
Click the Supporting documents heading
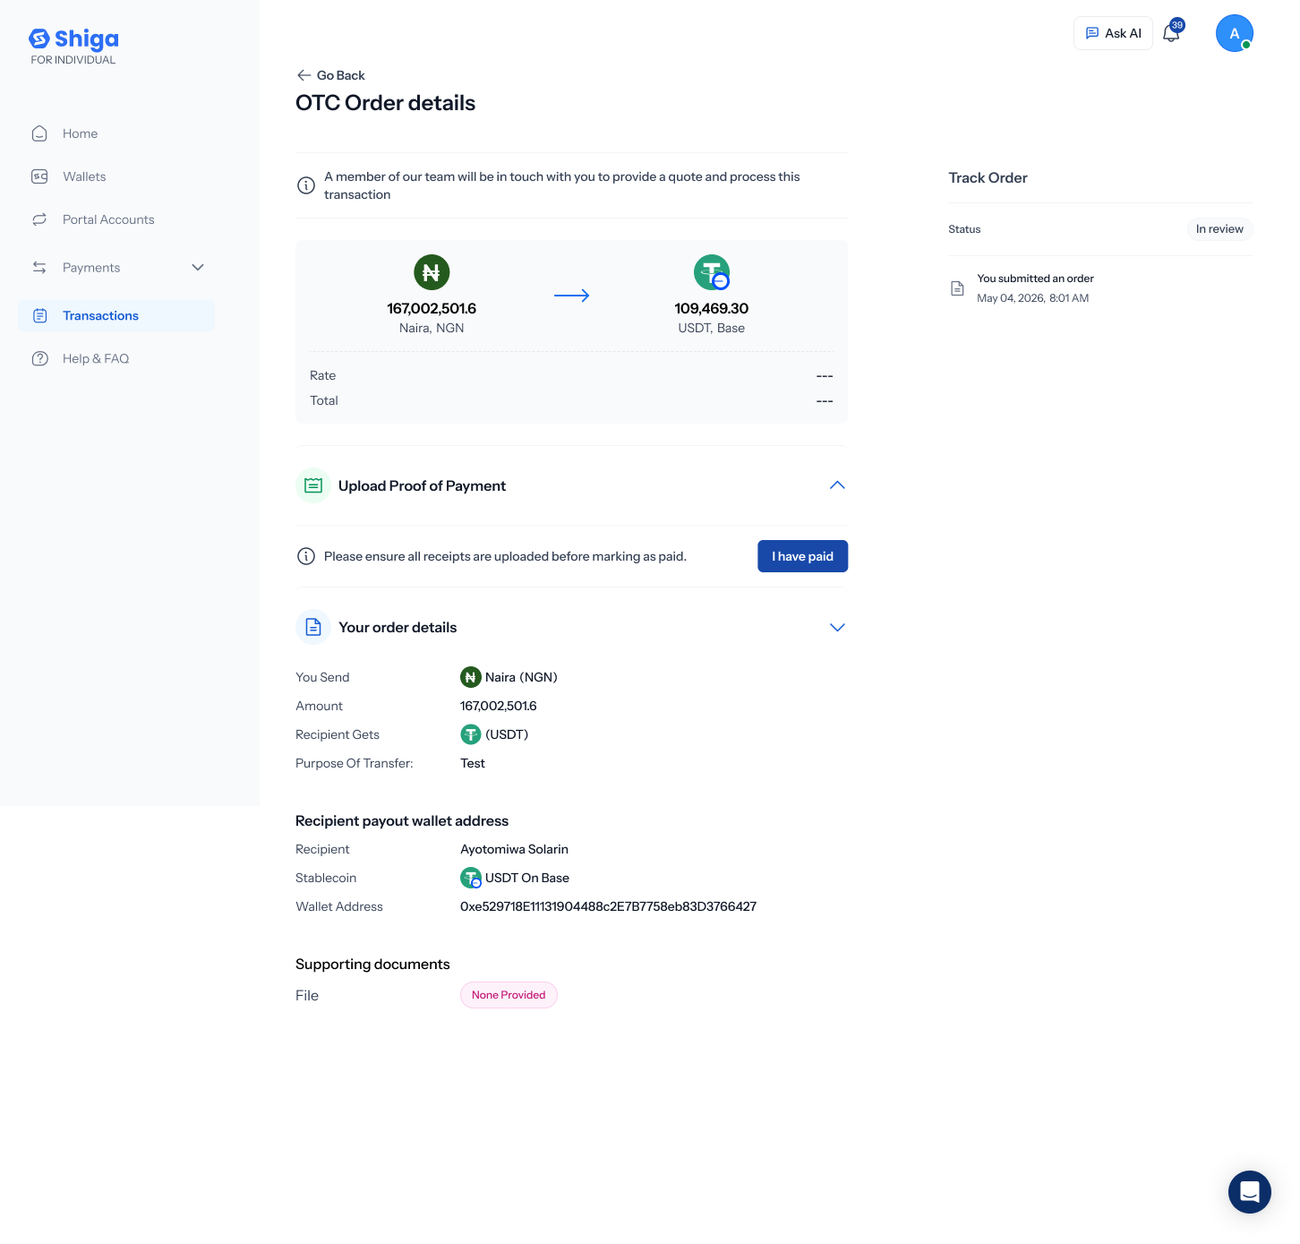pyautogui.click(x=372, y=964)
